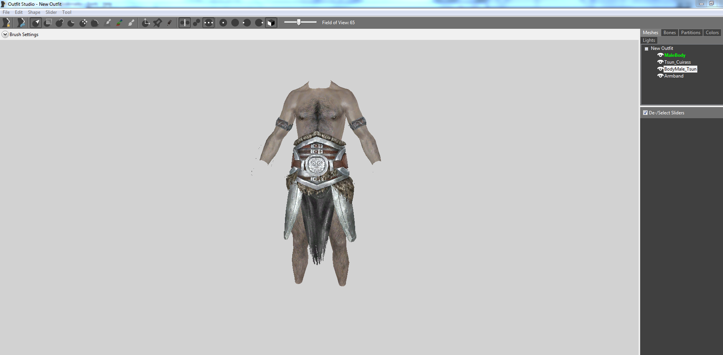Activate the Select tool in toolbar
Screen dimensions: 723x355
click(x=36, y=23)
